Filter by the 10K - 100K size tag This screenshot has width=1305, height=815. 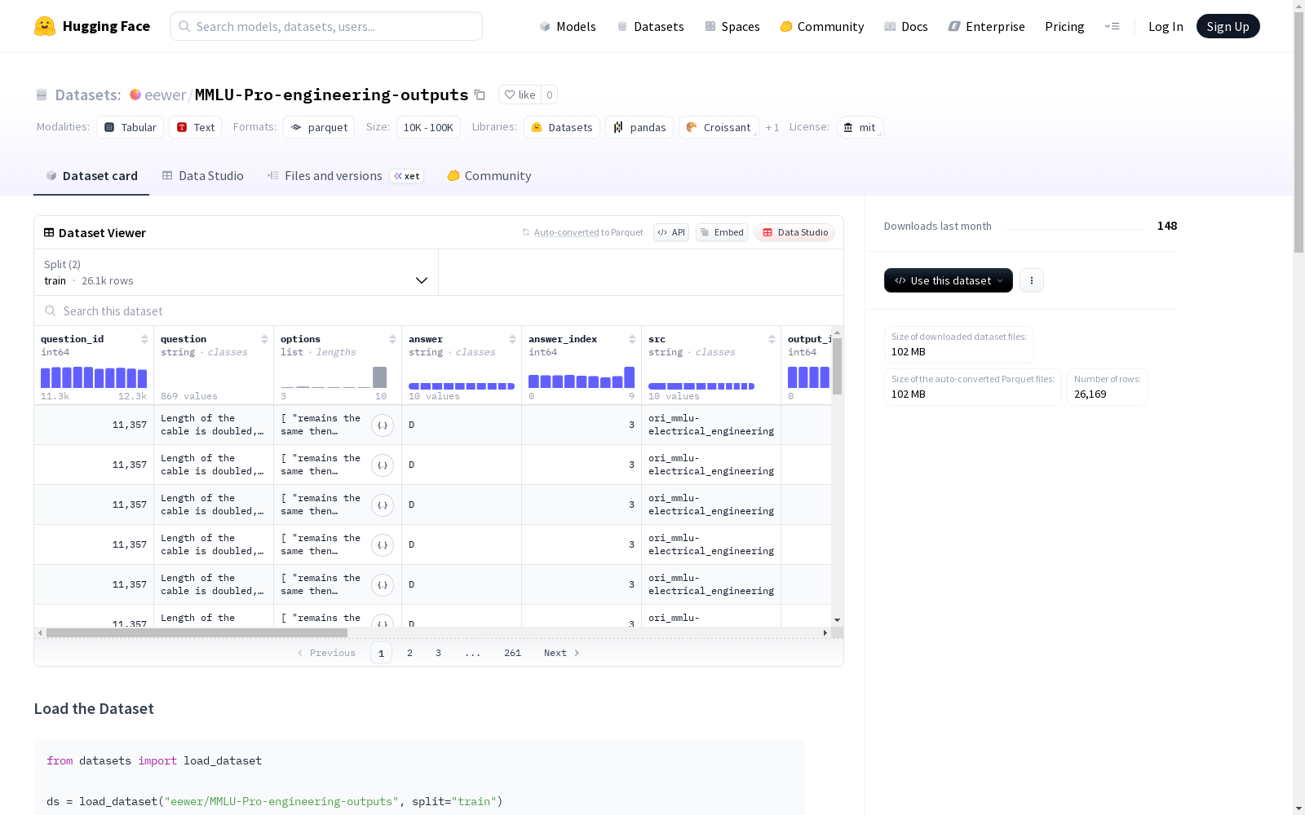pyautogui.click(x=428, y=127)
